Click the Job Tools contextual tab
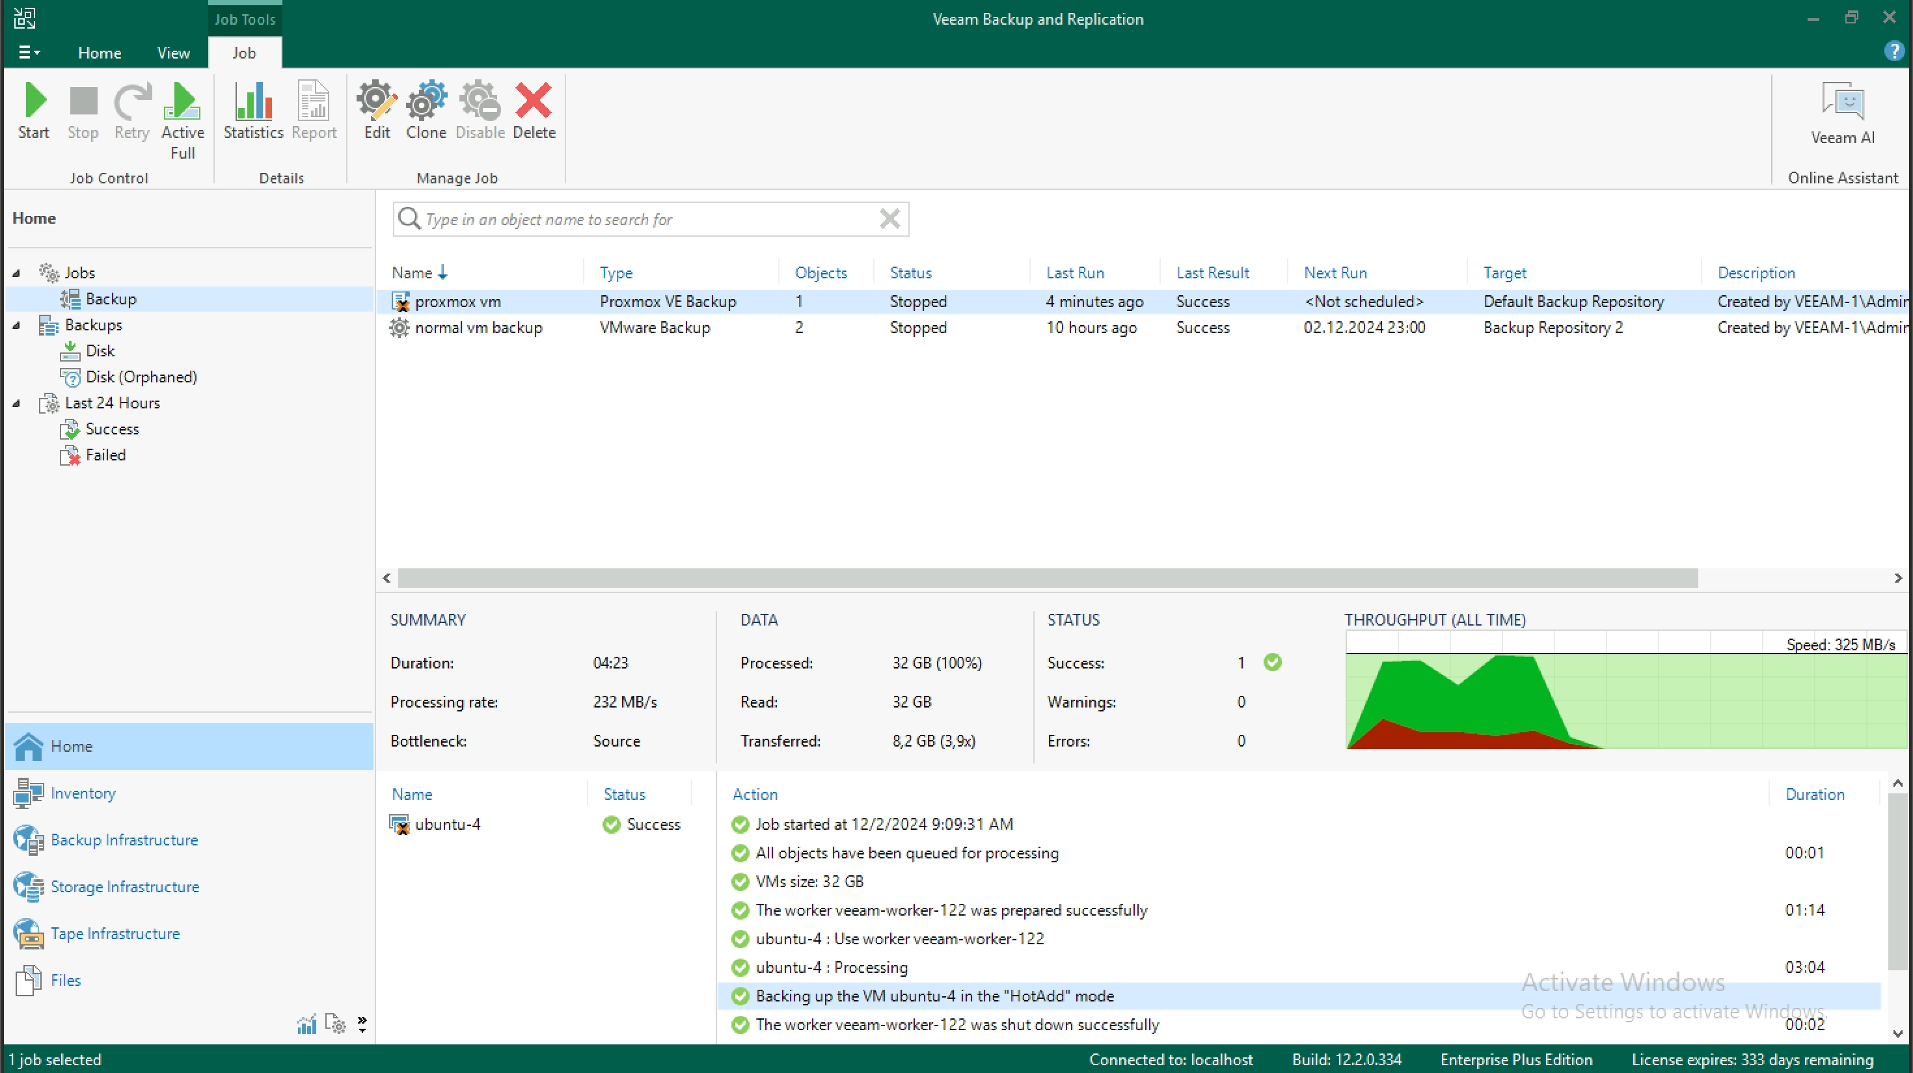The height and width of the screenshot is (1073, 1913). point(244,20)
